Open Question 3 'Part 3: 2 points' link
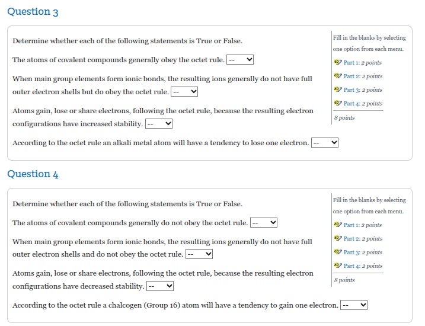The width and height of the screenshot is (425, 326). pyautogui.click(x=363, y=90)
